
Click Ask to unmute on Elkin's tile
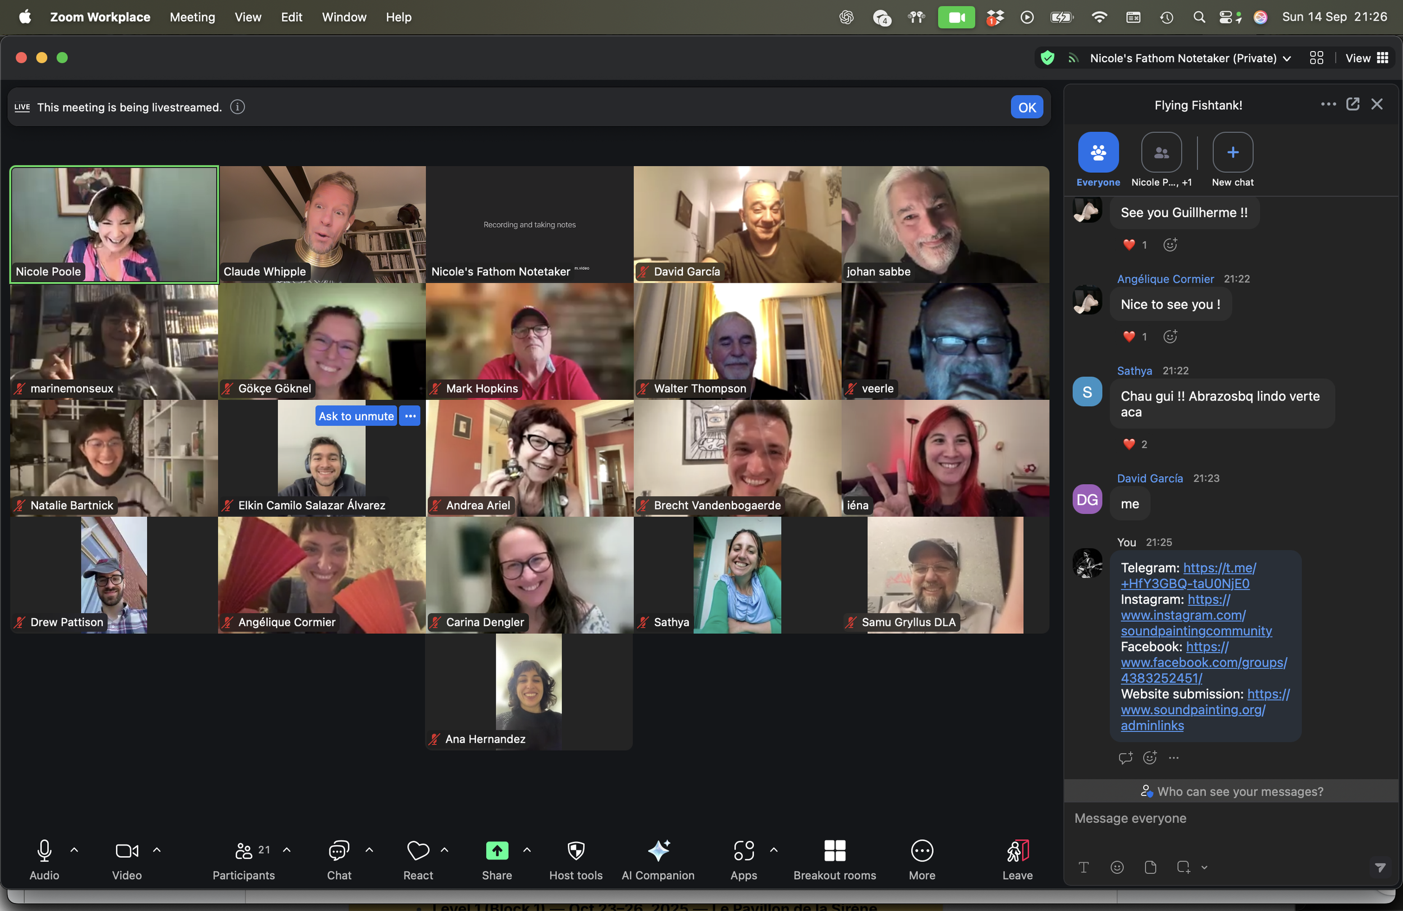pyautogui.click(x=356, y=416)
